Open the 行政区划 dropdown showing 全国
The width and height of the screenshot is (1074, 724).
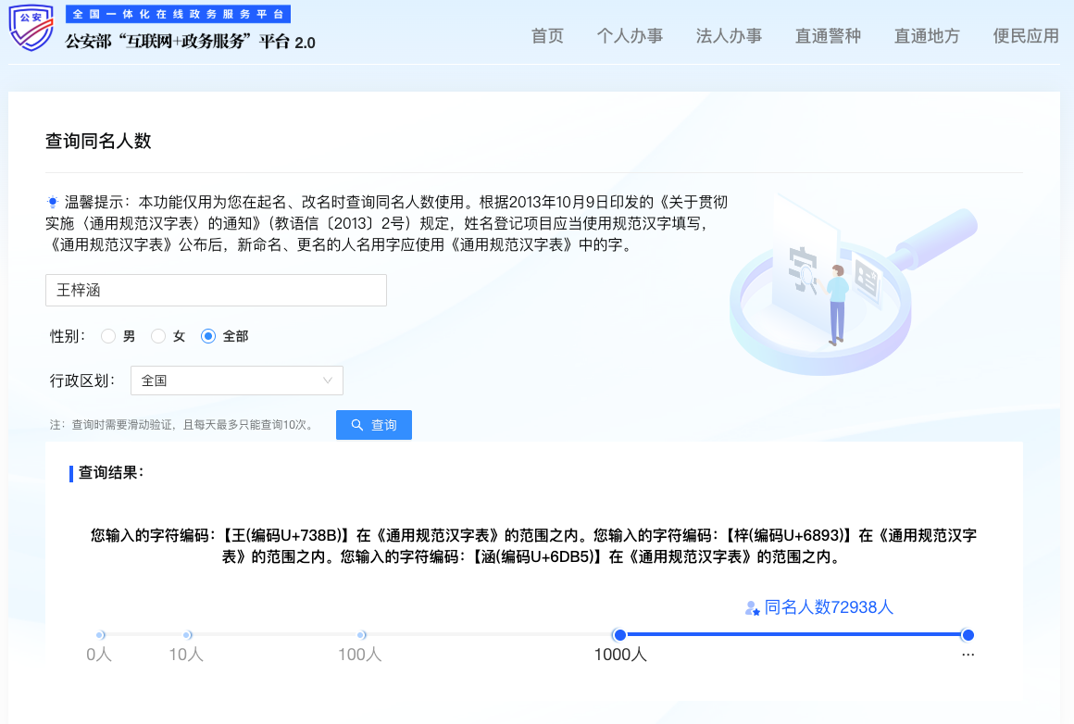[237, 381]
